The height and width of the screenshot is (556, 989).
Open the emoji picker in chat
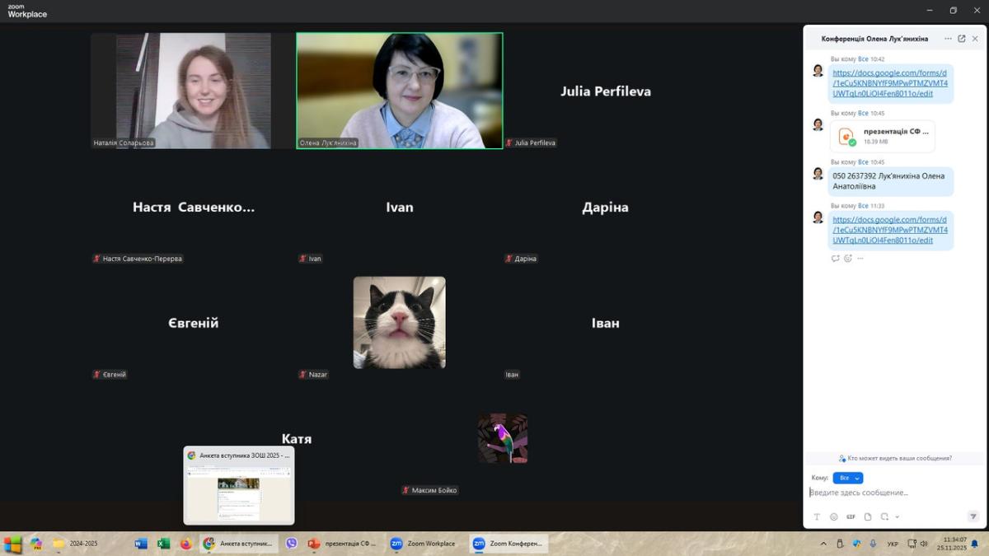tap(833, 516)
